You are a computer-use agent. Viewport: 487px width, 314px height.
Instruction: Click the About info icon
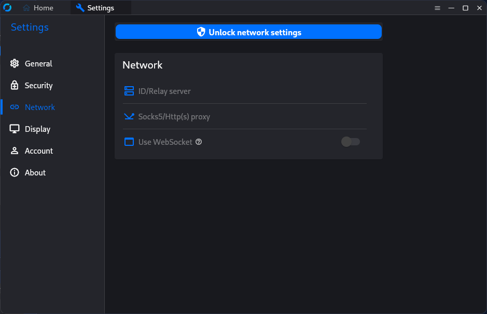(14, 172)
